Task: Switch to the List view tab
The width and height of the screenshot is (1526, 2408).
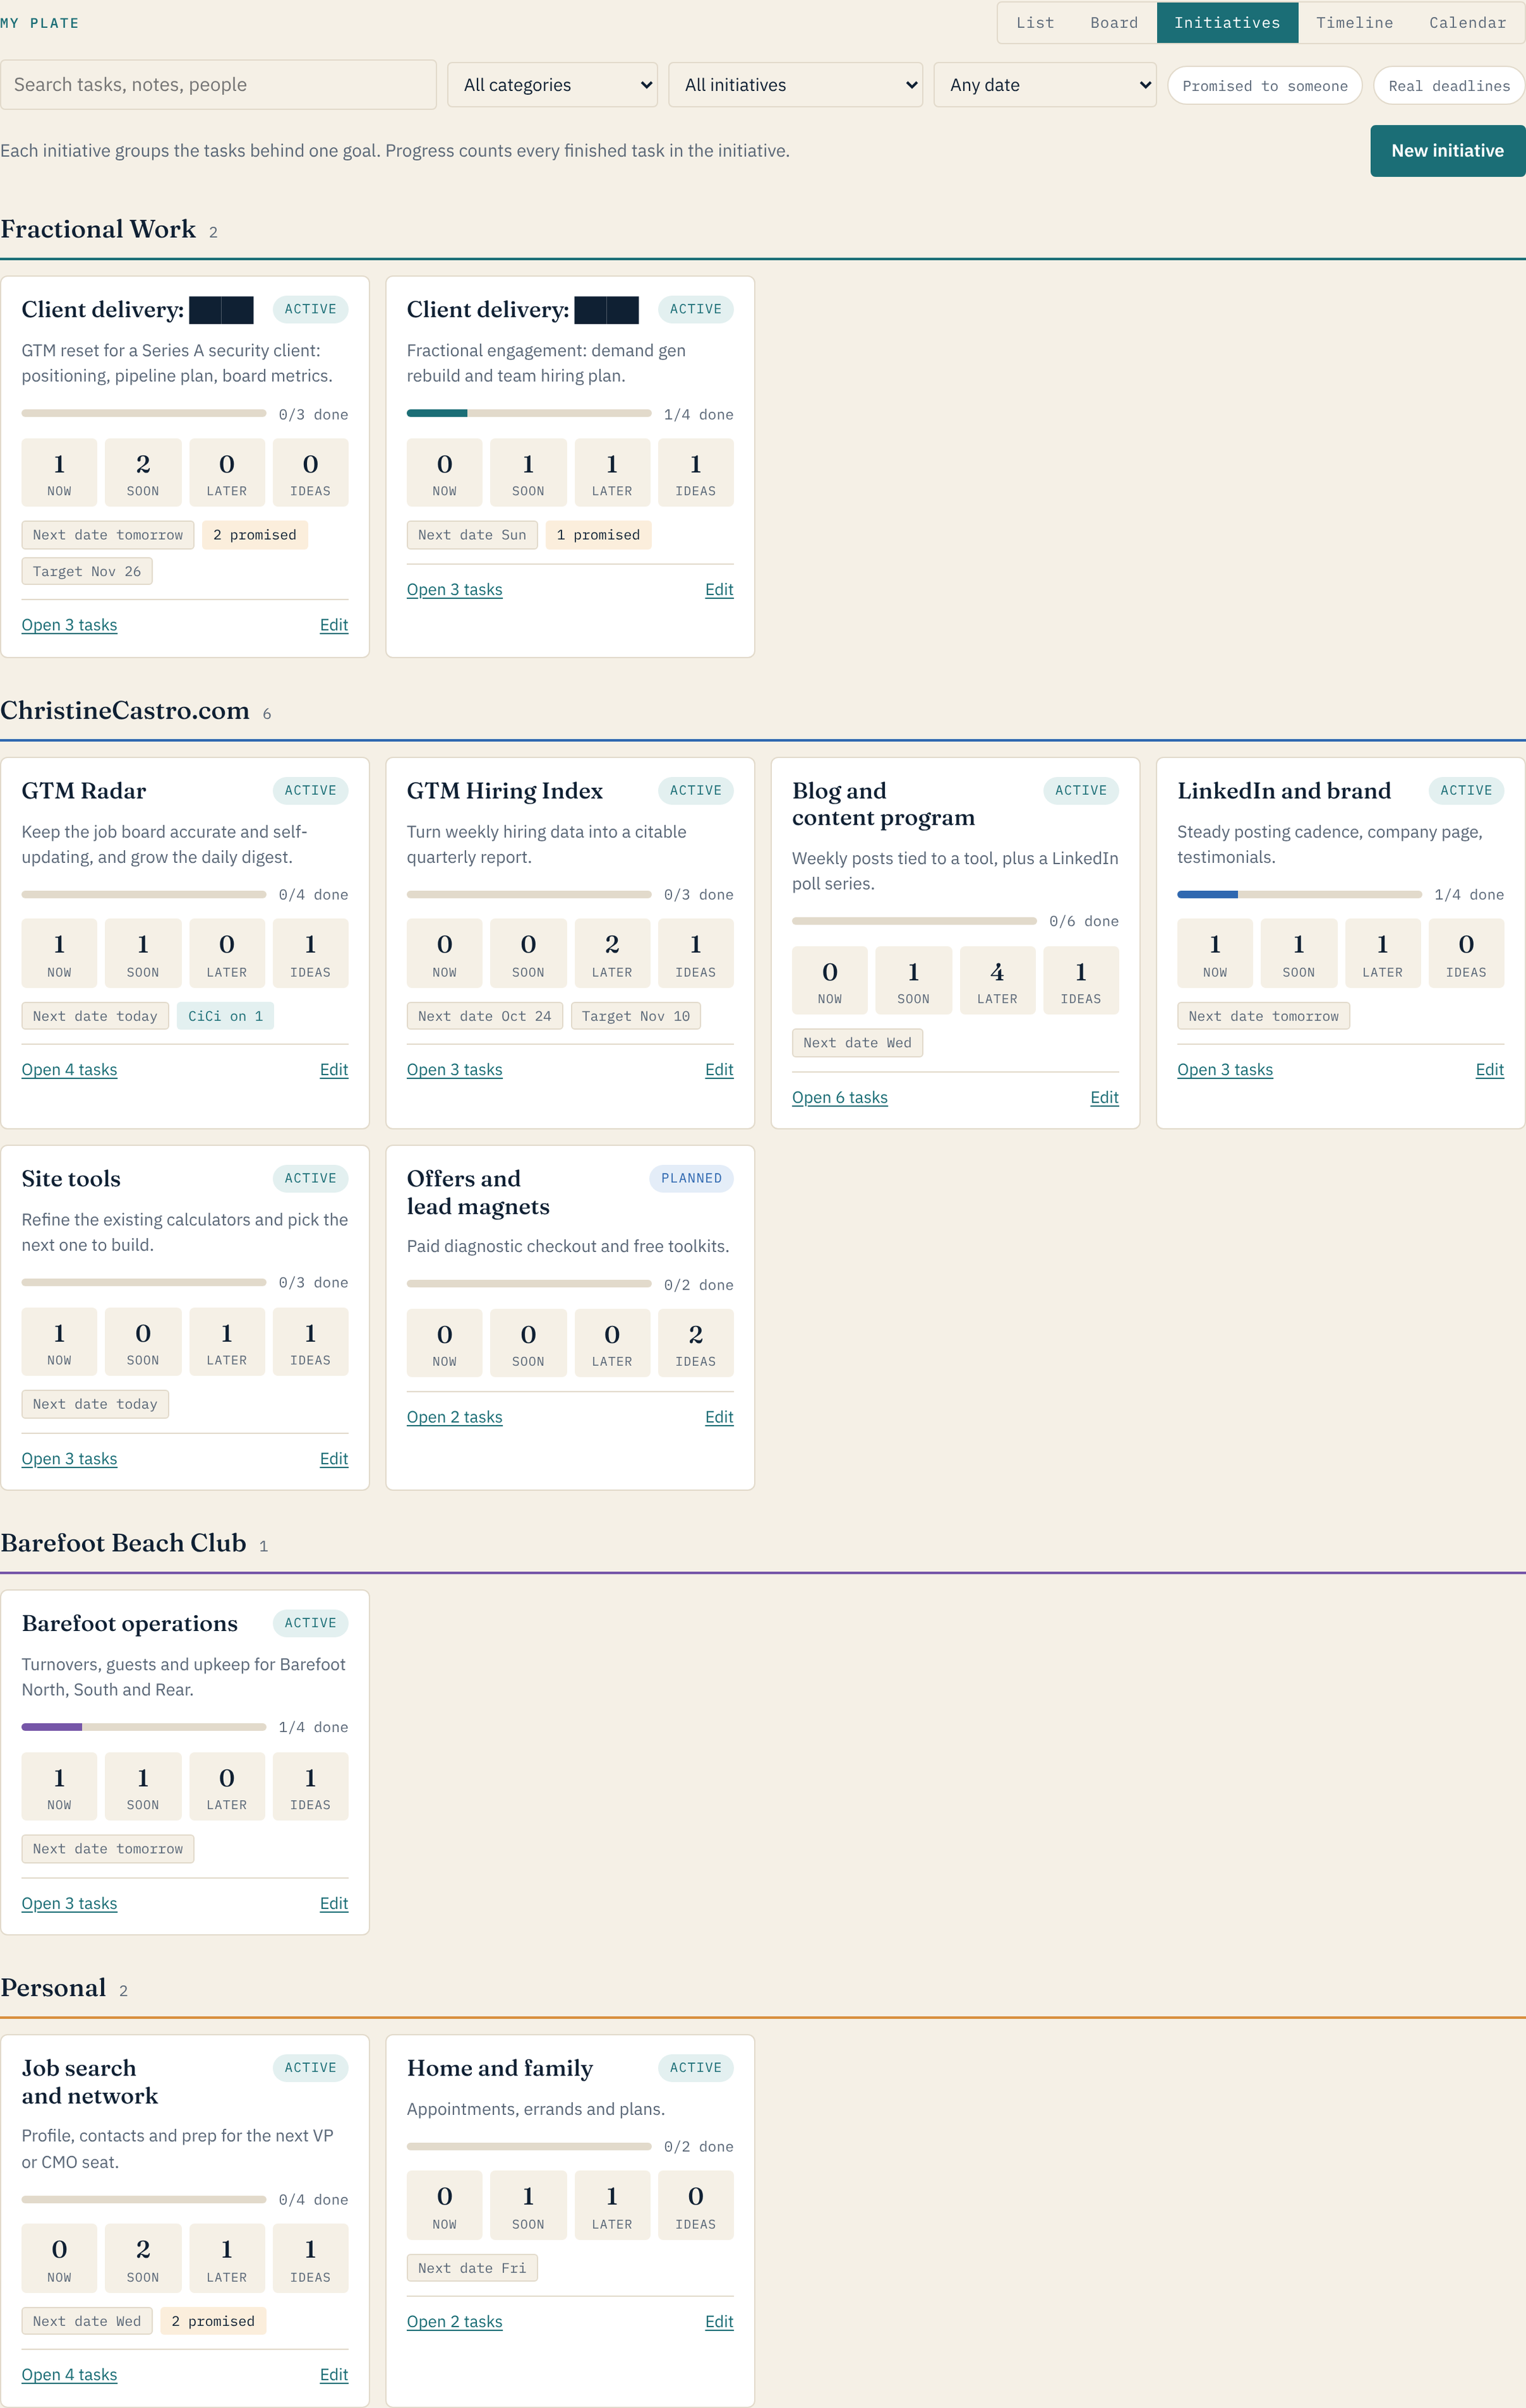Action: 1034,22
